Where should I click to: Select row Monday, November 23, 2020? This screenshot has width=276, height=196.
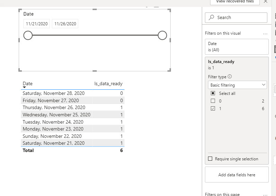tap(72, 129)
